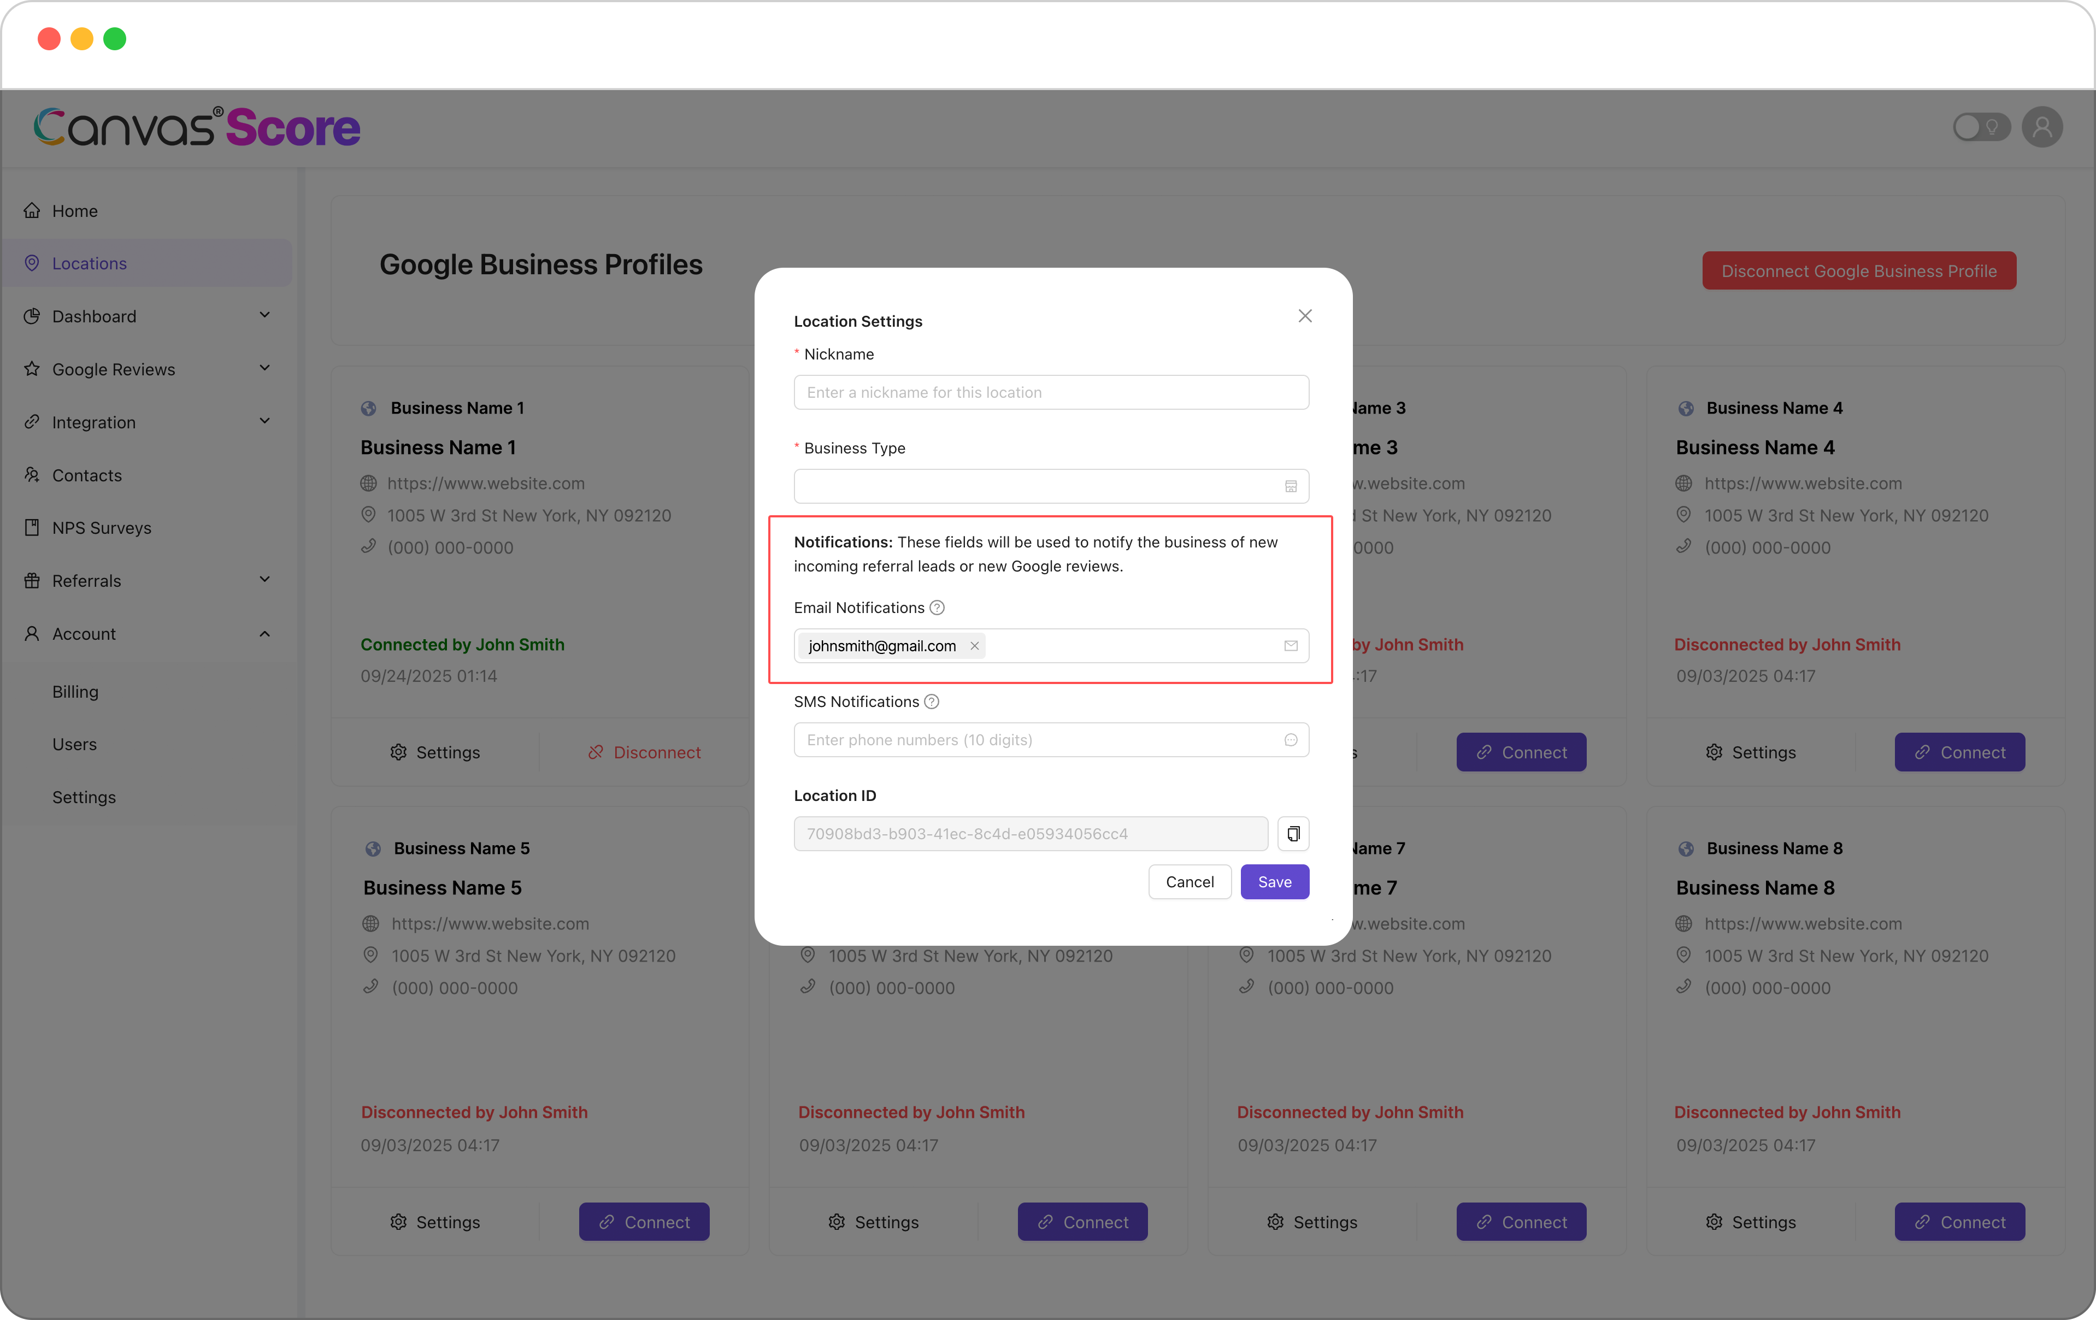Click the Locations pin icon in sidebar

pos(32,263)
